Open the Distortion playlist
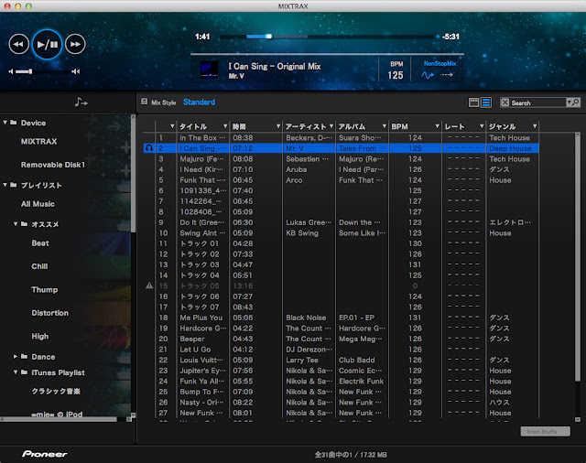Screen dimensions: 586x463 click(x=50, y=313)
